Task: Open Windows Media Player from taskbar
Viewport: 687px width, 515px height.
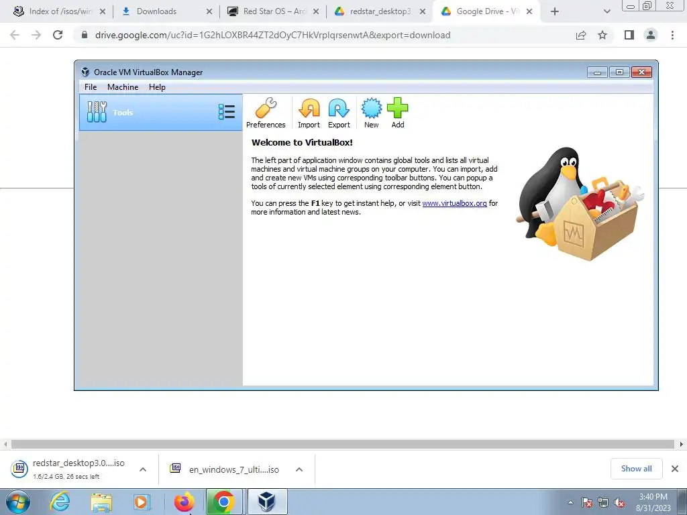Action: point(142,502)
